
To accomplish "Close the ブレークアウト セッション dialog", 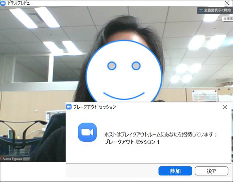I will pyautogui.click(x=225, y=107).
